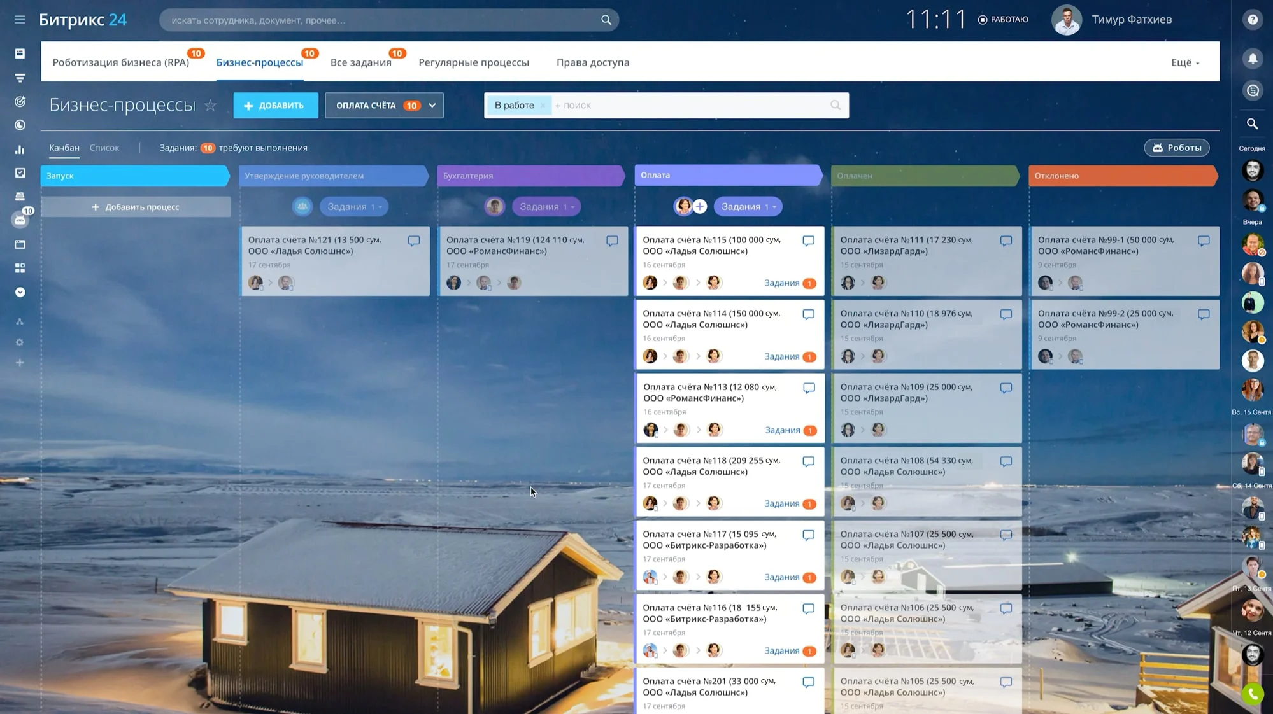Expand the ОПЛАТА СЧЁТА dropdown

click(x=432, y=106)
